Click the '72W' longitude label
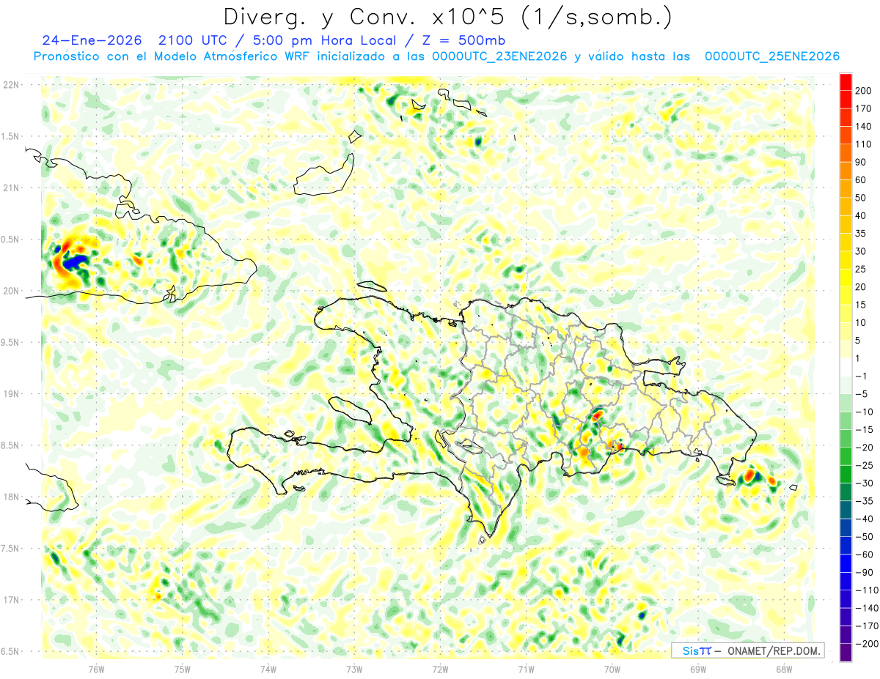880x679 pixels. tap(440, 668)
